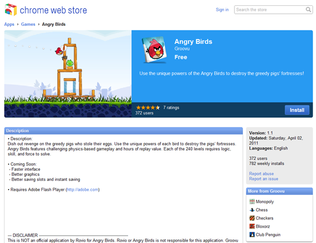Image resolution: width=316 pixels, height=243 pixels.
Task: Go to the Games breadcrumb
Action: tap(28, 24)
